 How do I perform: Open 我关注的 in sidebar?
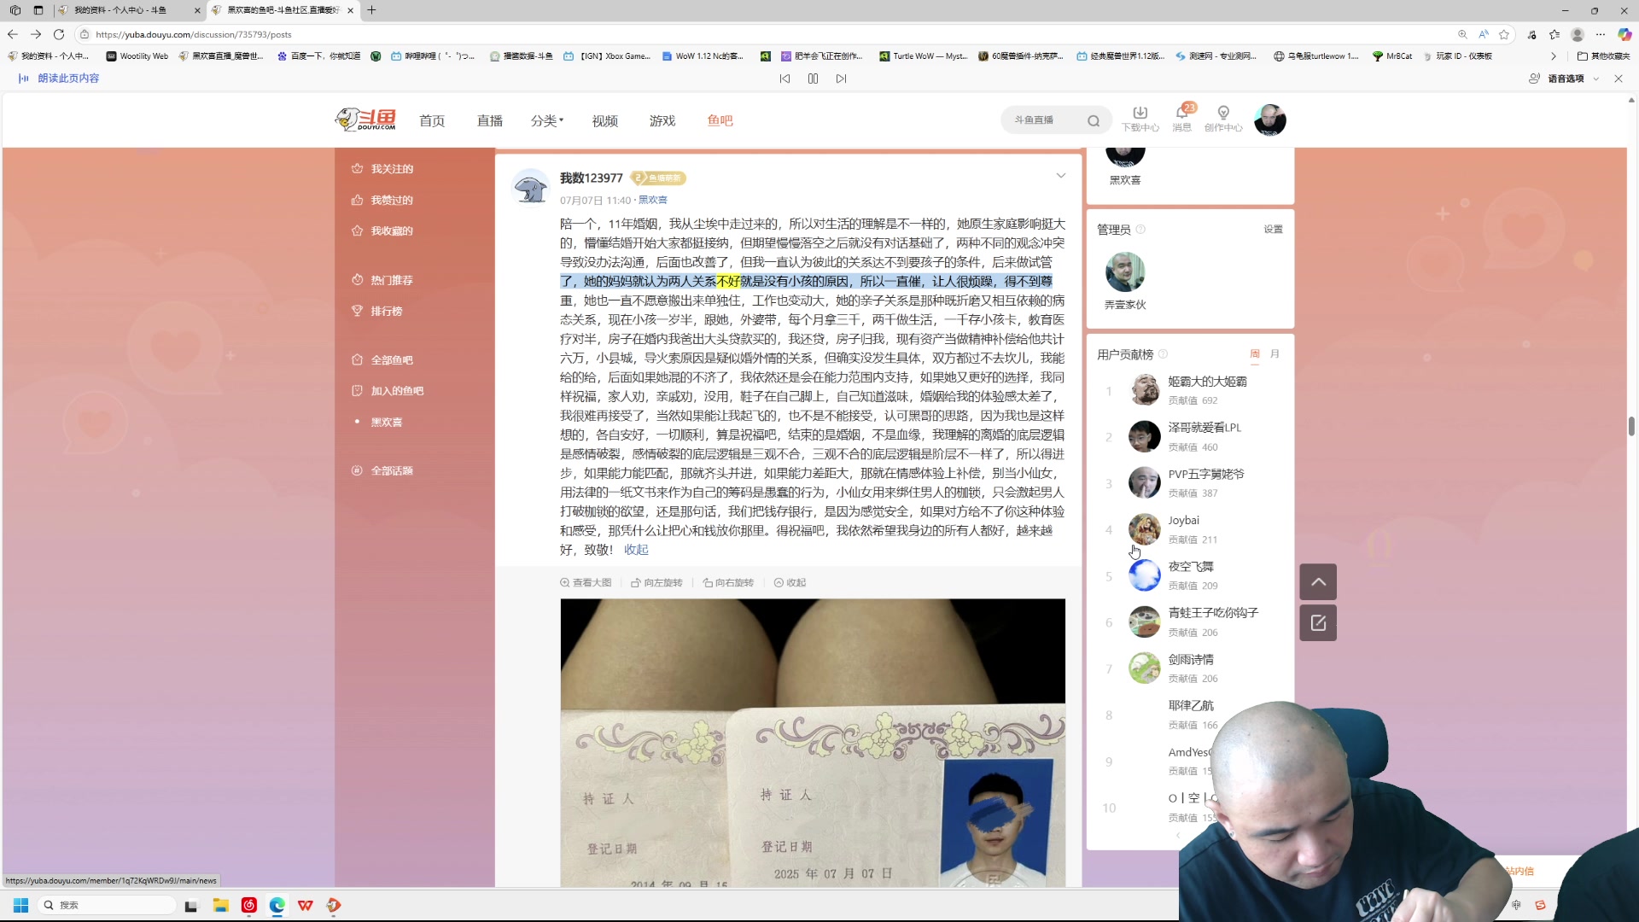382,169
